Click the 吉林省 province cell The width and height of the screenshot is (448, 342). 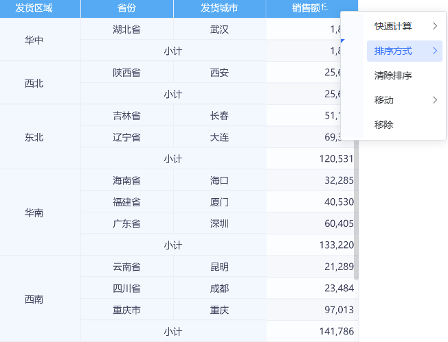coord(126,115)
